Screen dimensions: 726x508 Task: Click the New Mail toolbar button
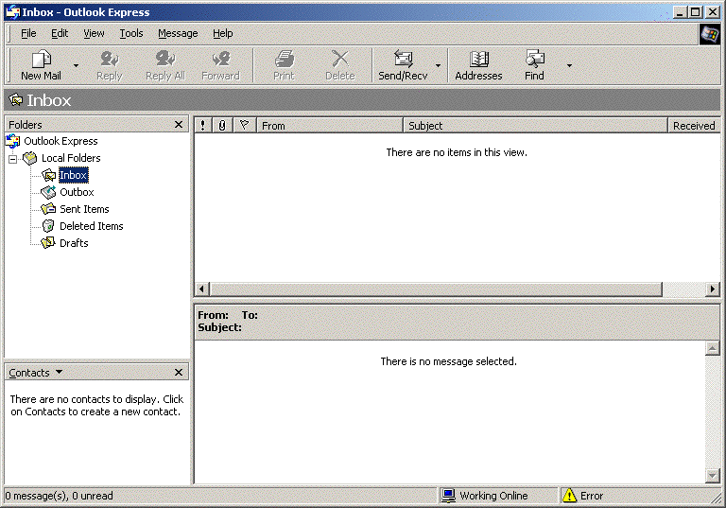[x=41, y=65]
